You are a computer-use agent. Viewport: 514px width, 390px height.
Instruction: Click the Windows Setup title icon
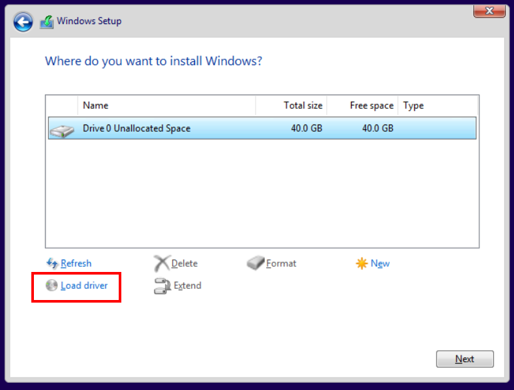tap(46, 22)
